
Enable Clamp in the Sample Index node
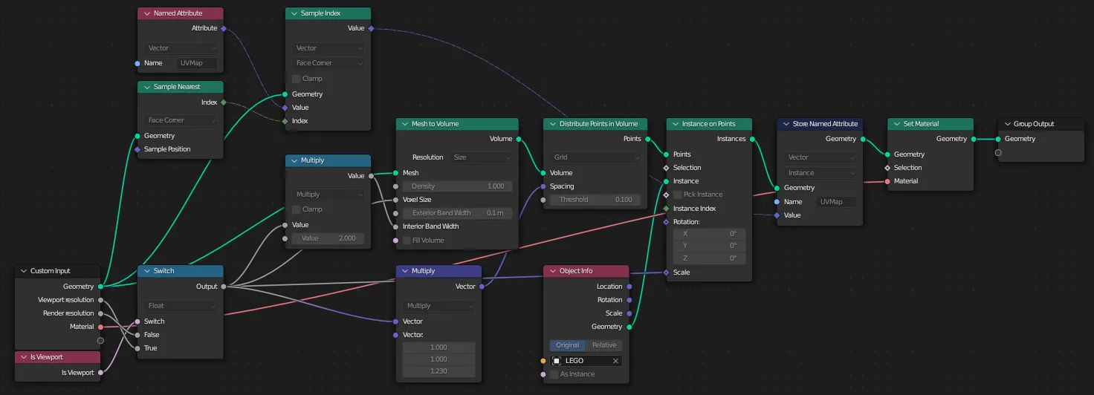click(x=297, y=79)
